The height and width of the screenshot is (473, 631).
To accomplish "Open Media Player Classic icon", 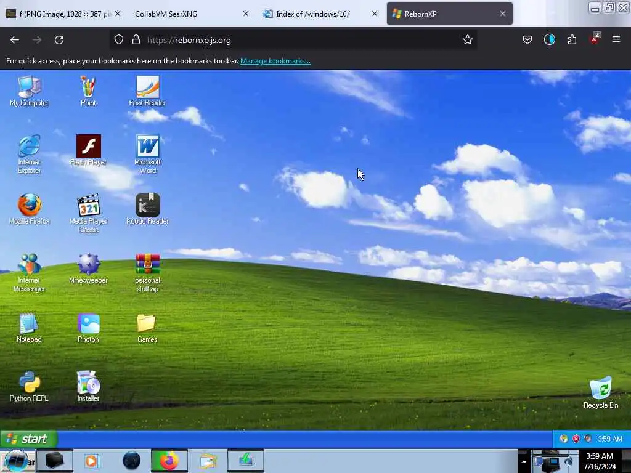I will [88, 214].
